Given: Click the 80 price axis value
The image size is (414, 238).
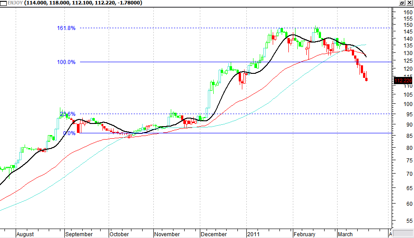Looking at the screenshot, I should (410, 148).
